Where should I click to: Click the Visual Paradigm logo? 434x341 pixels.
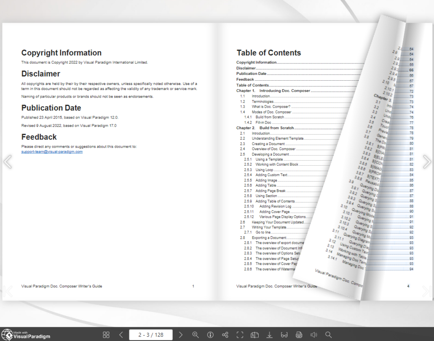coord(25,334)
